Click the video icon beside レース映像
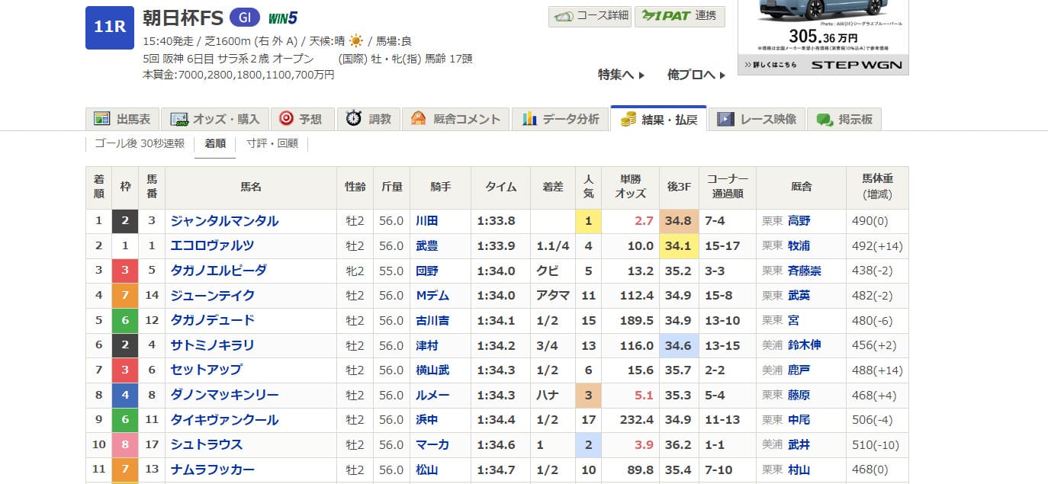The image size is (1048, 484). (x=725, y=119)
